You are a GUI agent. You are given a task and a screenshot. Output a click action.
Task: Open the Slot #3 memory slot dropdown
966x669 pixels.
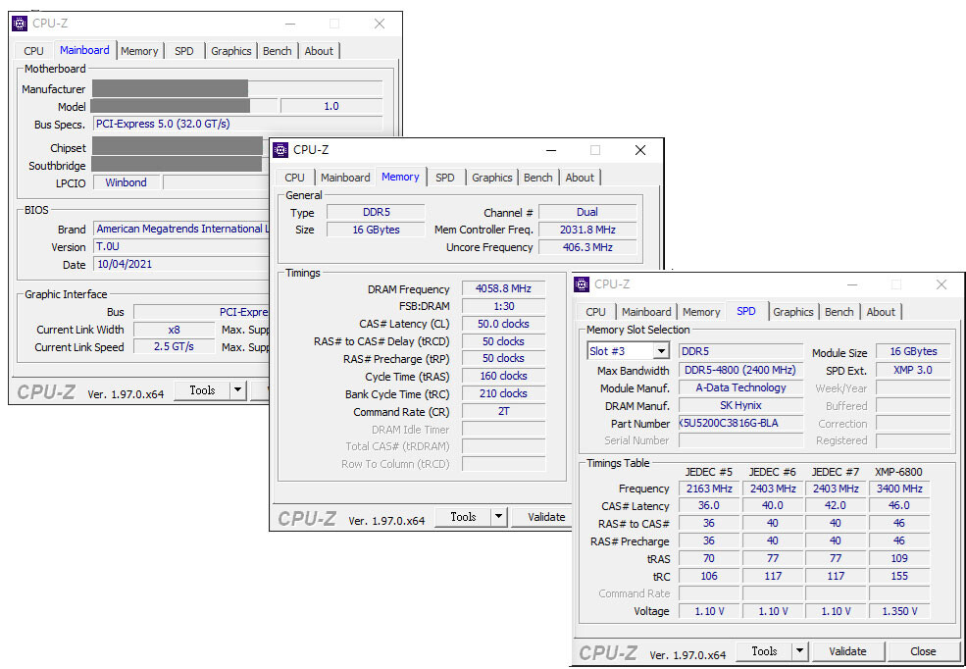(x=660, y=351)
